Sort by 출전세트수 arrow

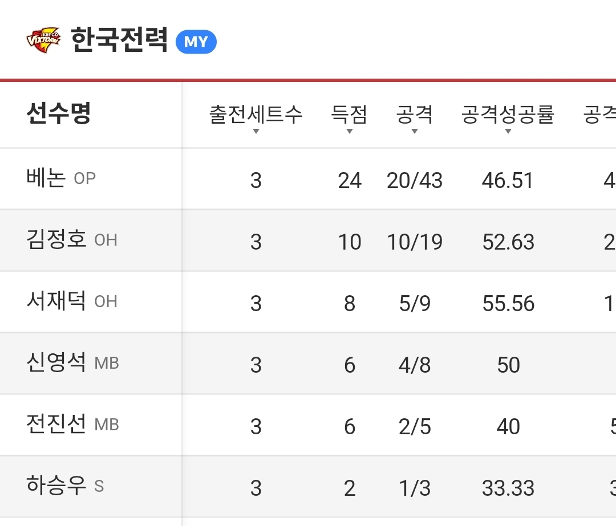click(x=256, y=132)
